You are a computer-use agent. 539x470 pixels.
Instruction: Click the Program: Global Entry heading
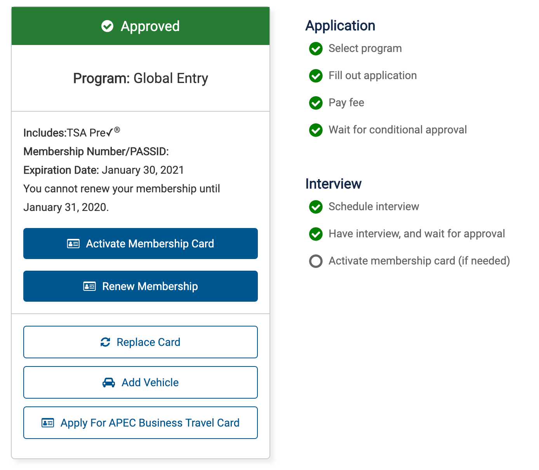(141, 78)
